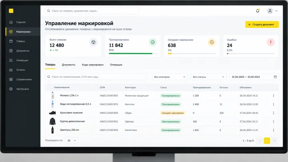Screen dimensions: 288x162
Task: Open Маркировка section in sidebar
Action: tap(23, 32)
